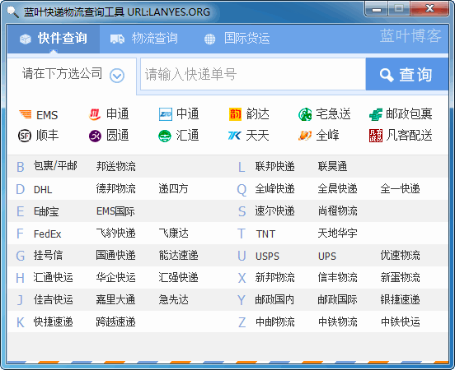Select 邮政国内 in row Y
The height and width of the screenshot is (370, 455).
tap(274, 299)
